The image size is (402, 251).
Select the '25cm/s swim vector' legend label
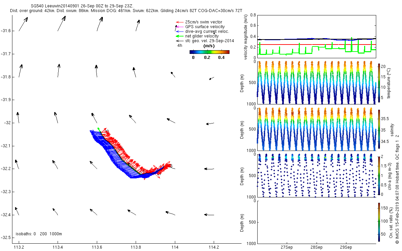(x=204, y=22)
